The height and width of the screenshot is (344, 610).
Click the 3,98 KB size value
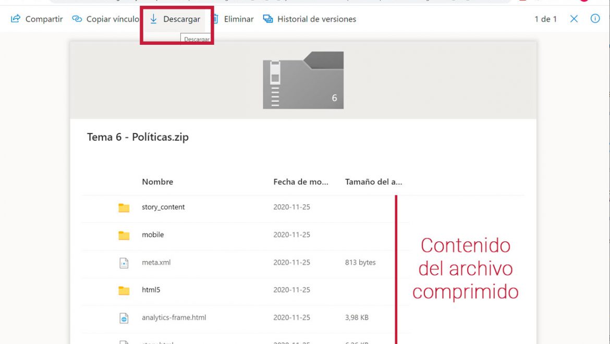[357, 317]
